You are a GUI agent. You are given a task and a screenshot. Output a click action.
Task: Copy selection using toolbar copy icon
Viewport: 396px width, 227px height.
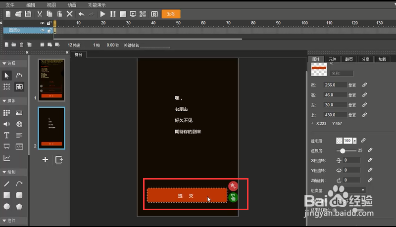click(x=49, y=14)
